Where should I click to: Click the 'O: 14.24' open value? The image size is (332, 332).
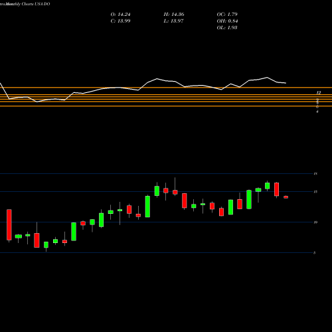coord(120,15)
